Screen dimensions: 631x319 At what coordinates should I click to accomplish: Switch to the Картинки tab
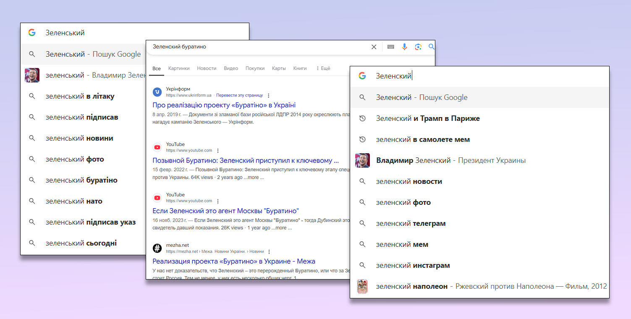pos(179,68)
